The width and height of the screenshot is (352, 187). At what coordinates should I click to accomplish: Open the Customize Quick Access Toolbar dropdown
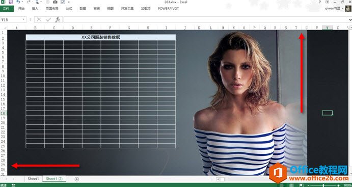69,2
